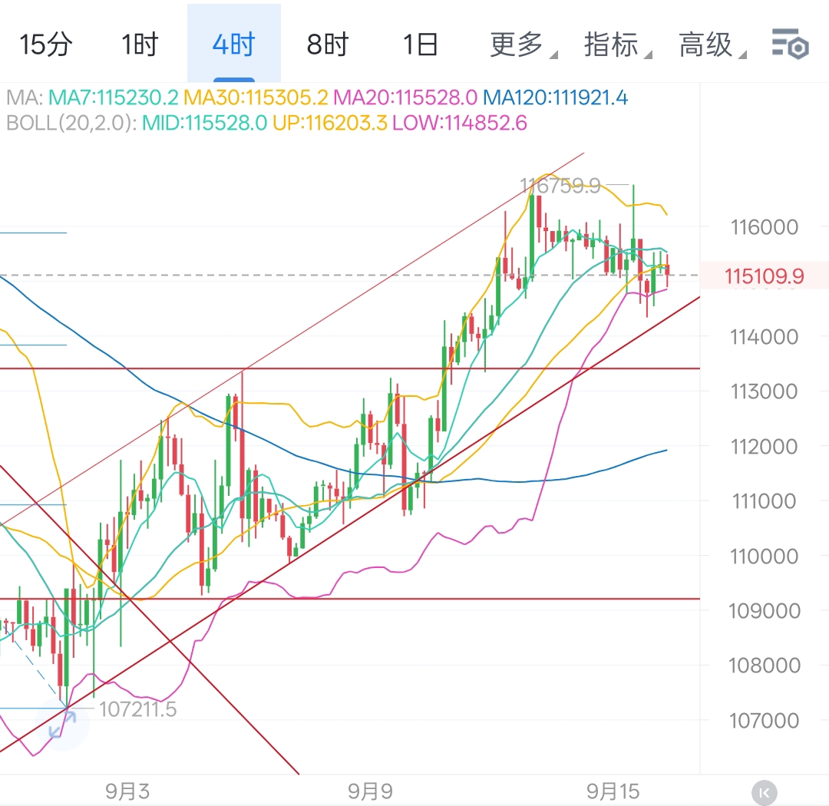Choose the 1日 daily timeframe
Image resolution: width=829 pixels, height=806 pixels.
click(421, 45)
